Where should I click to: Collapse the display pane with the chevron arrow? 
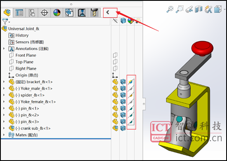(x=108, y=12)
